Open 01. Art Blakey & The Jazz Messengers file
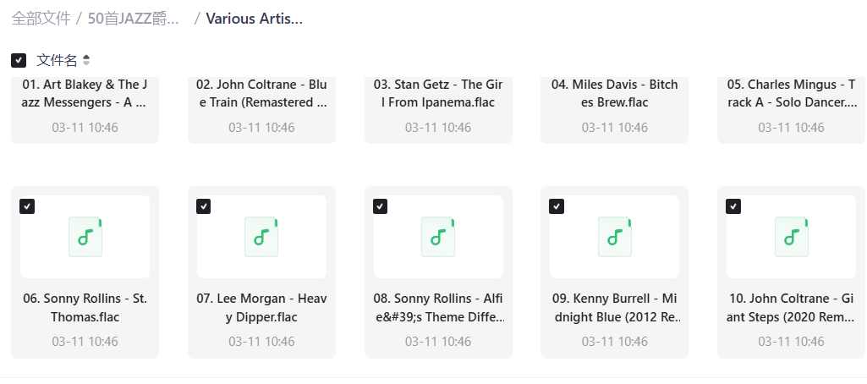867x384 pixels. 85,94
